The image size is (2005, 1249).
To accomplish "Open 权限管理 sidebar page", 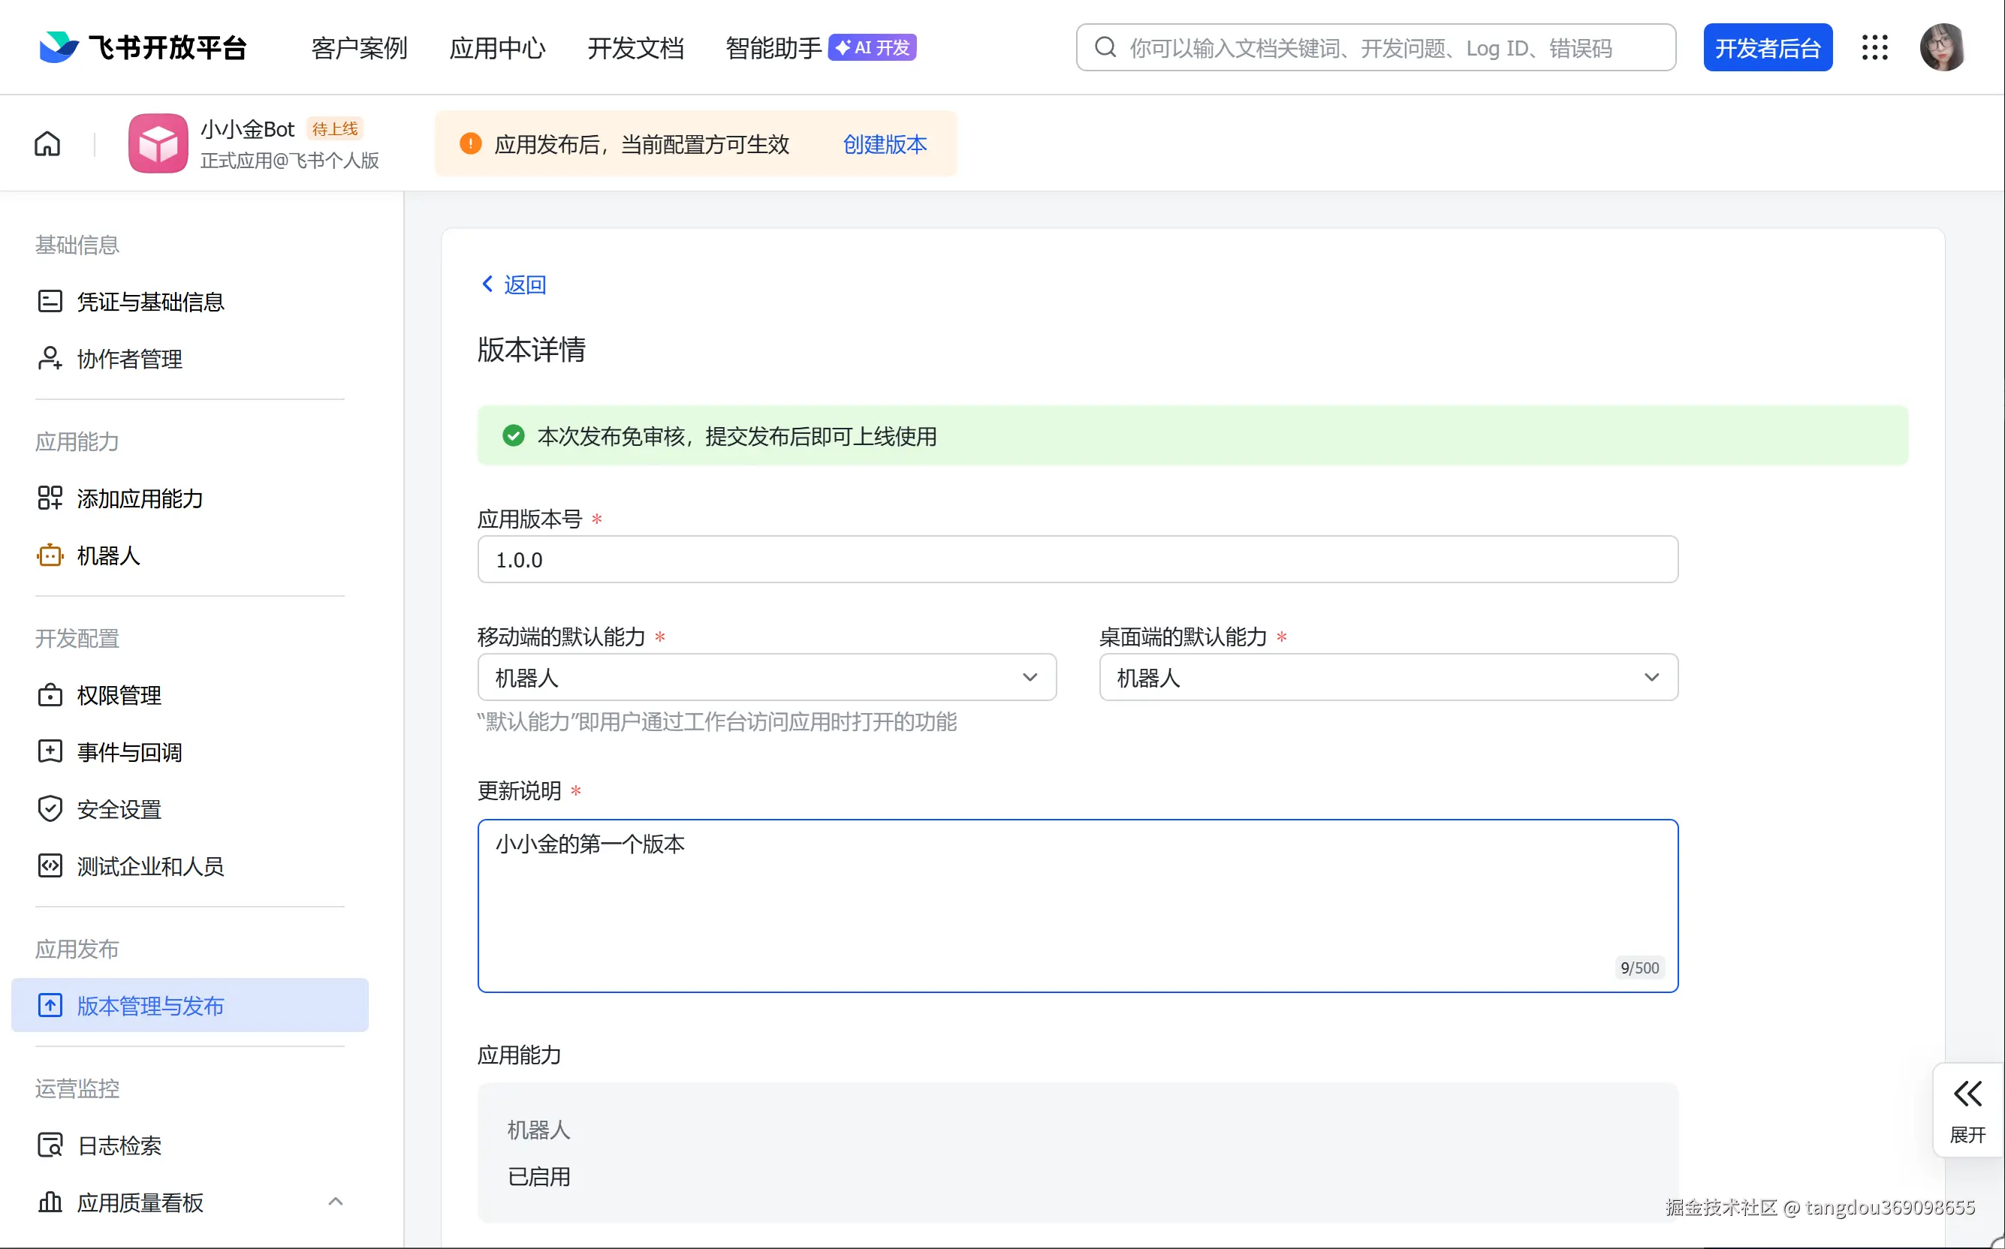I will point(118,695).
